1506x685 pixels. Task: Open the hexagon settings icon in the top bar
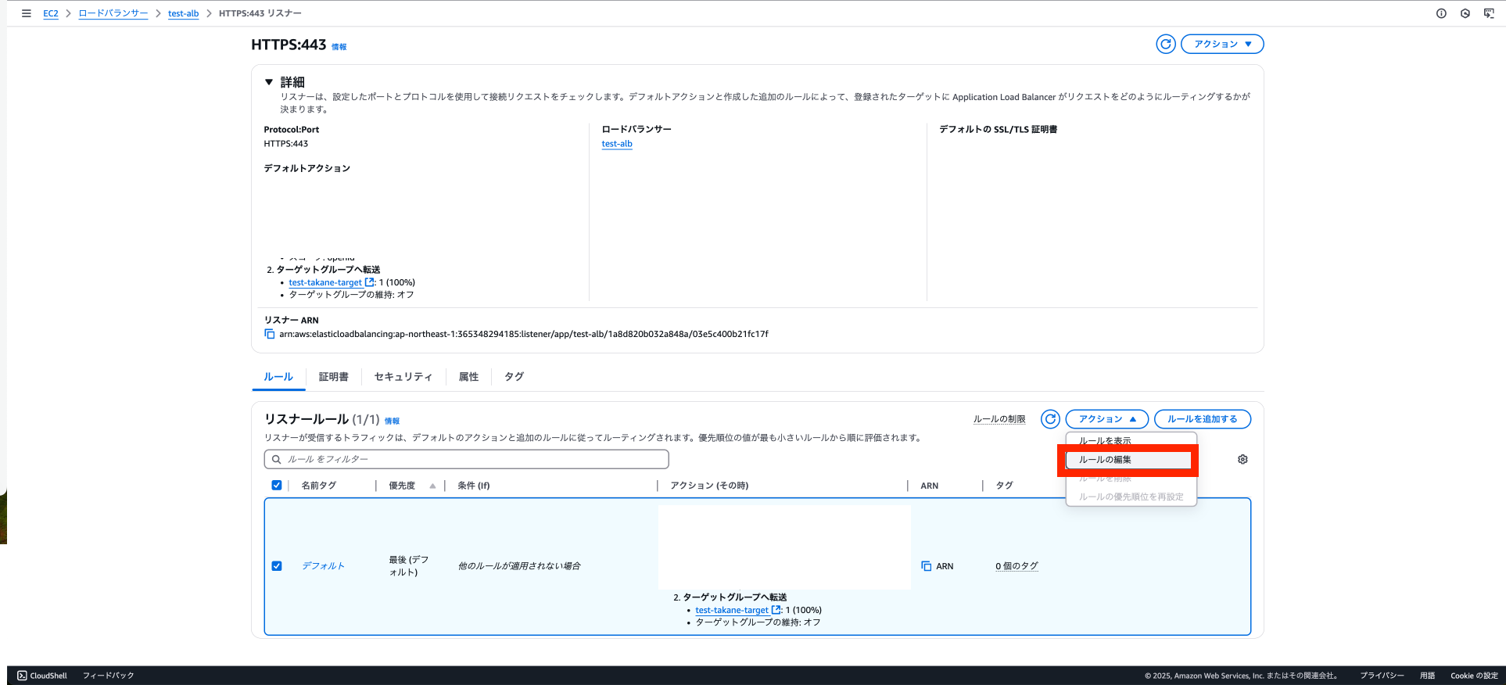pyautogui.click(x=1465, y=13)
